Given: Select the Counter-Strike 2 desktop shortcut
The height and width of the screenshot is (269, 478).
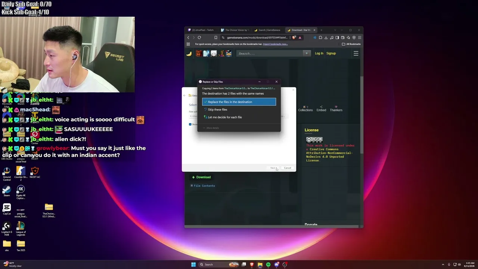Looking at the screenshot, I should [x=21, y=174].
